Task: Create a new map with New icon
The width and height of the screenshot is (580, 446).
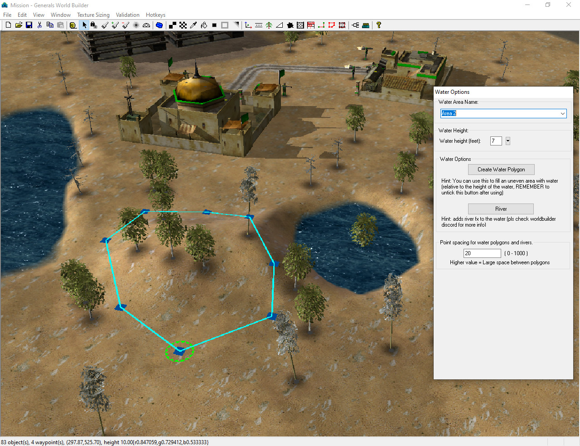Action: (8, 25)
